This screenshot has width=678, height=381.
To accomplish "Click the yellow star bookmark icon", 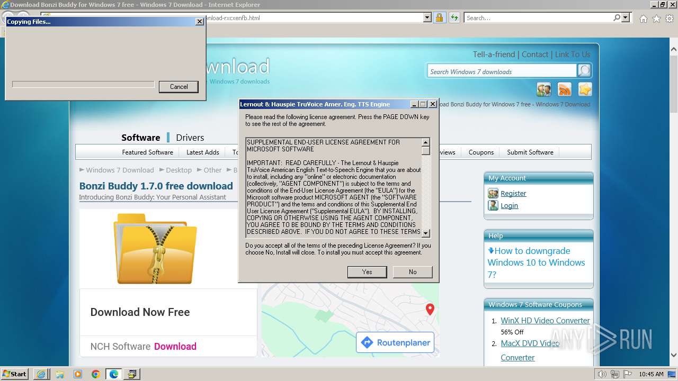I will point(585,89).
